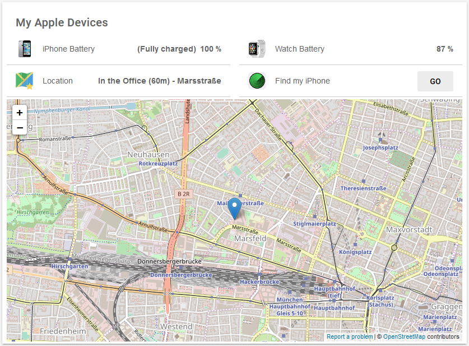The image size is (469, 346).
Task: Click the My Apple Devices heading
Action: (x=62, y=23)
